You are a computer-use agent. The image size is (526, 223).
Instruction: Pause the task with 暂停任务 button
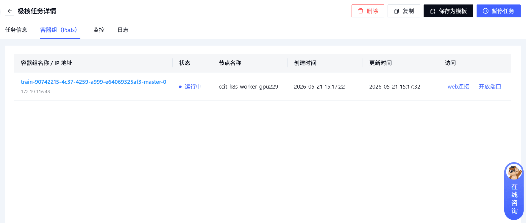coord(499,11)
